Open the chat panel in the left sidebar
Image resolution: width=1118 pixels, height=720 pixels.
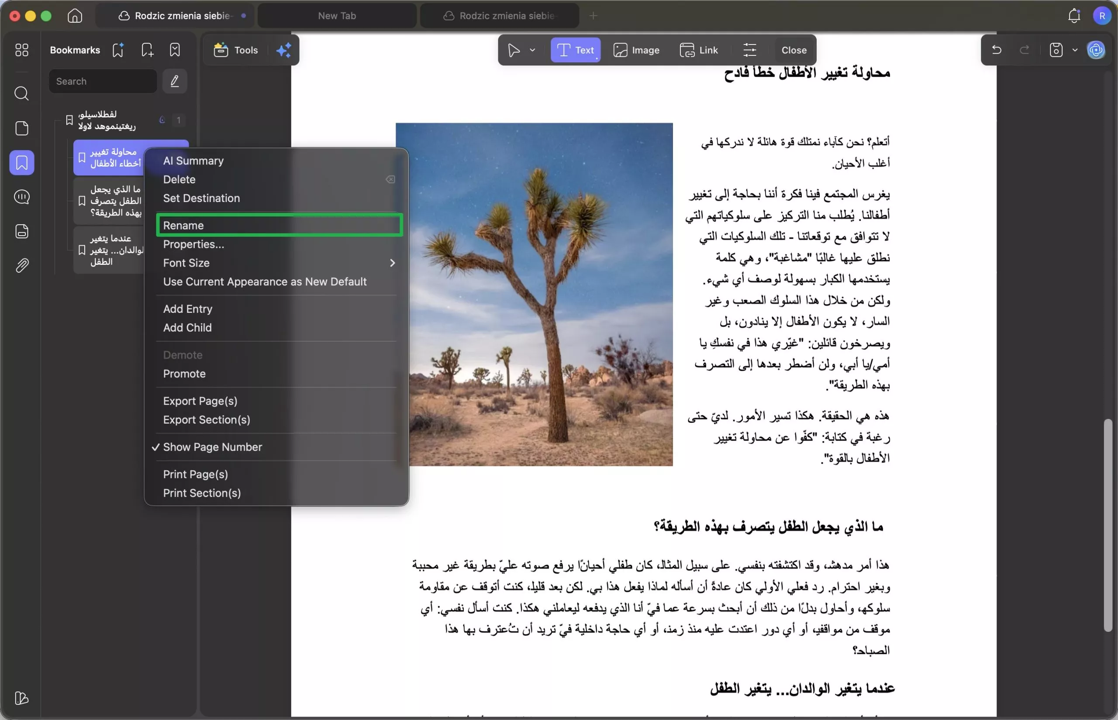21,197
